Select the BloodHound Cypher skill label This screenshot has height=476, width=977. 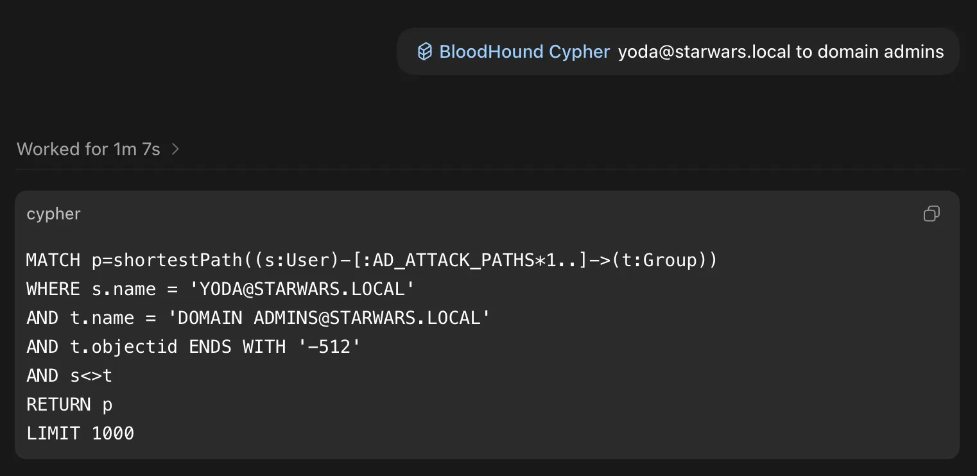524,52
